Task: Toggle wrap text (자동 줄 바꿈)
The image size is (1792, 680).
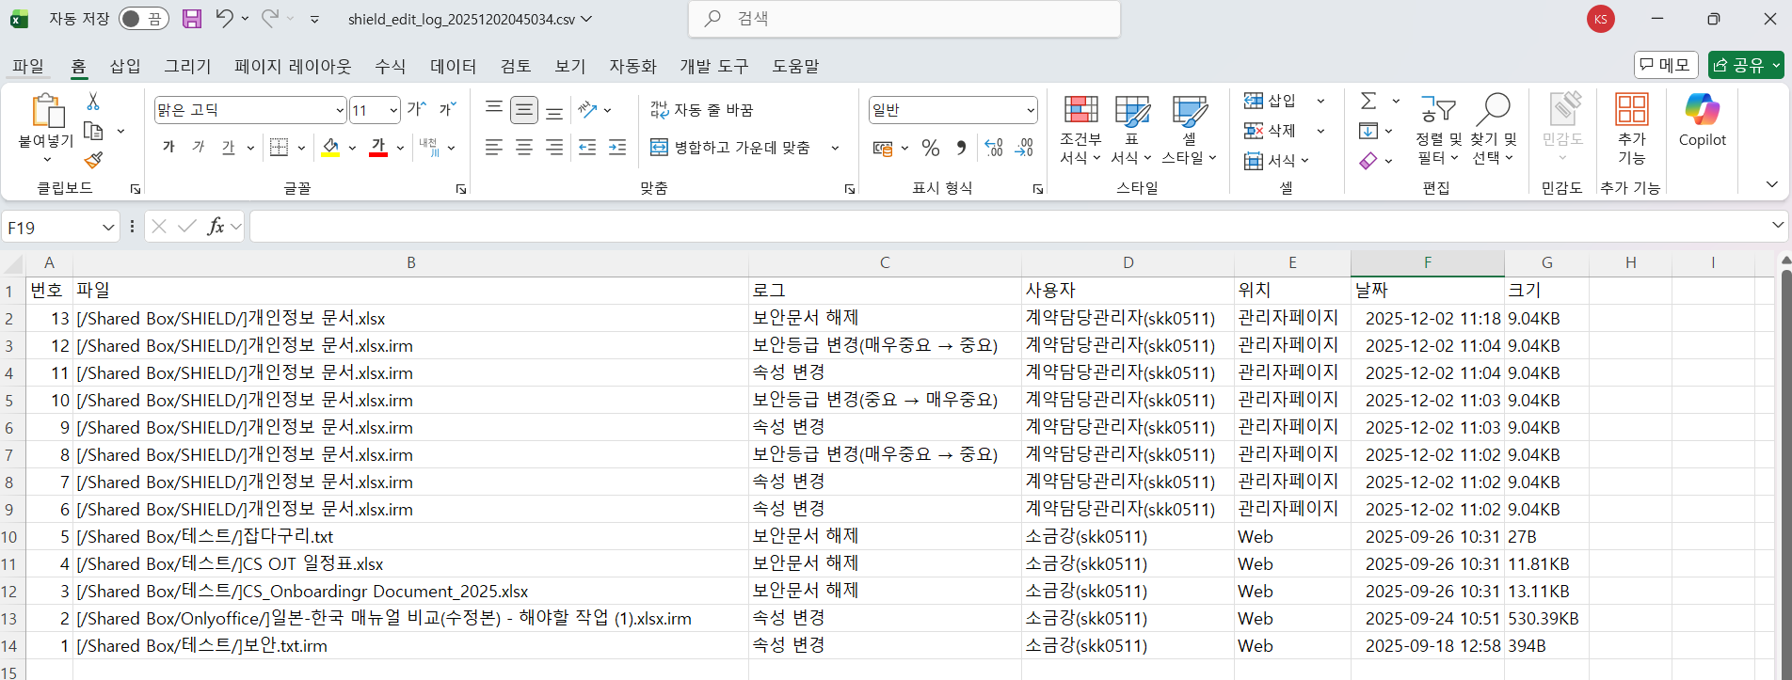Action: coord(702,110)
